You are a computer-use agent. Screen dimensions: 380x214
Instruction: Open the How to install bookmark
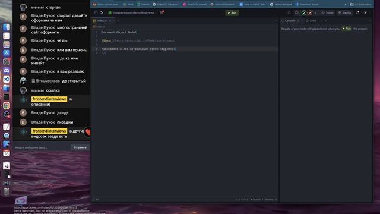click(x=253, y=4)
